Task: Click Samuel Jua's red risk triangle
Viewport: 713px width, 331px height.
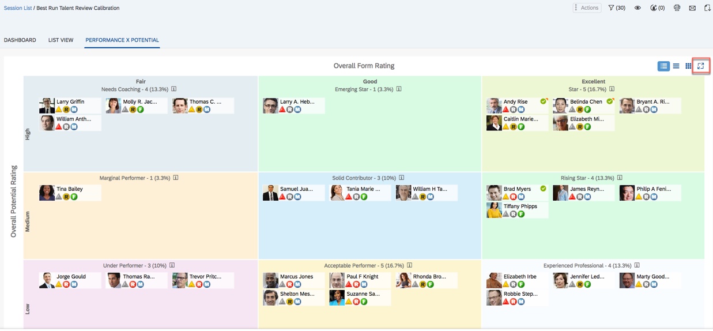Action: coord(282,197)
